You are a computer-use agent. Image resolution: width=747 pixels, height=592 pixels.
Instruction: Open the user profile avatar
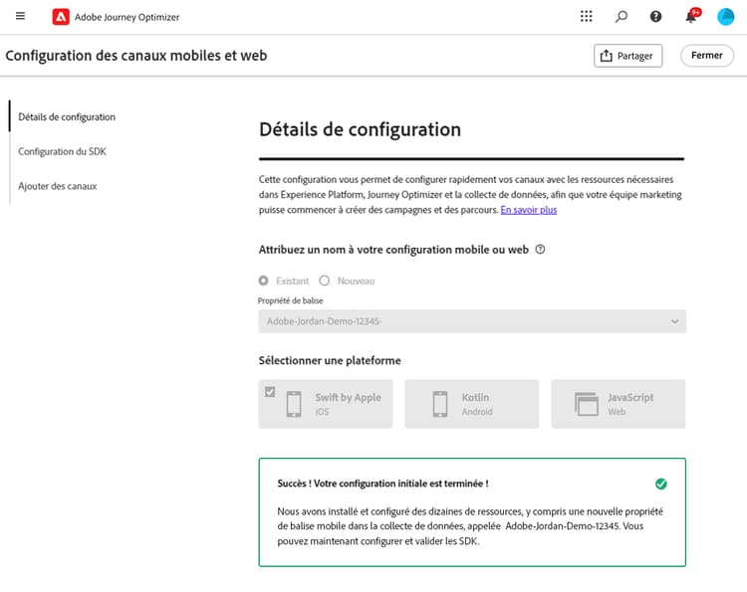tap(725, 17)
